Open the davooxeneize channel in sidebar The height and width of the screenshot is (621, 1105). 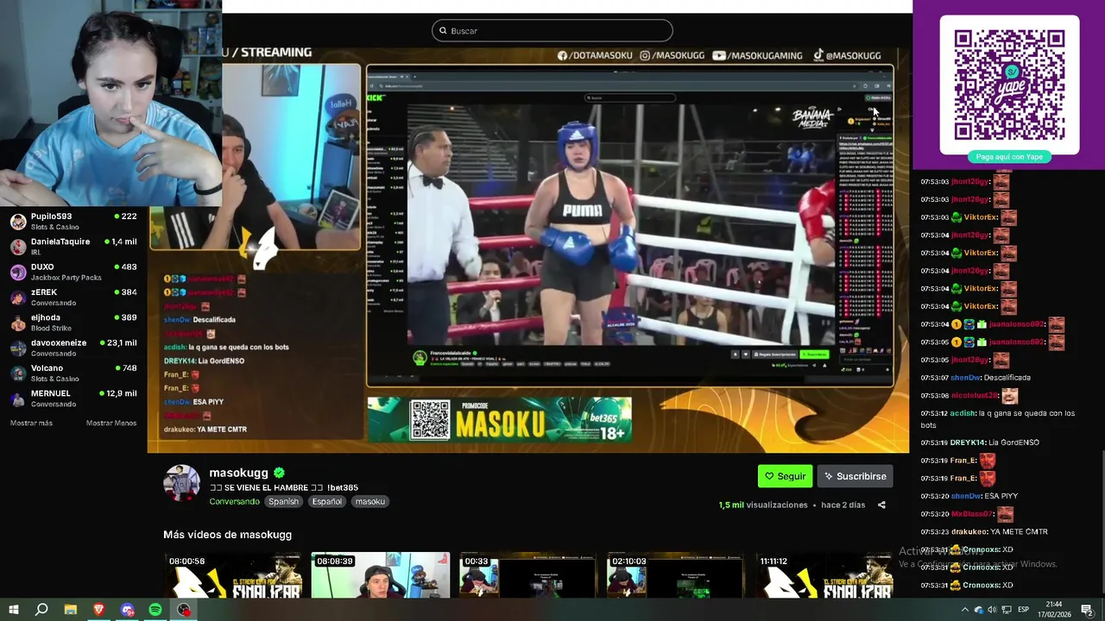[73, 348]
